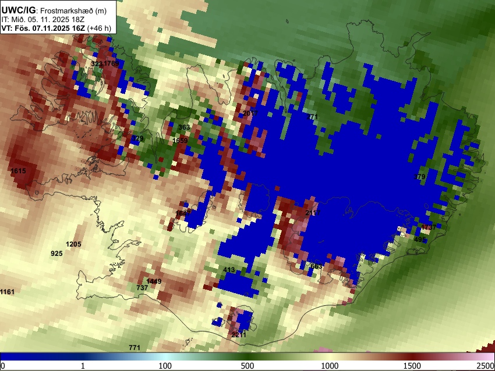The height and width of the screenshot is (371, 495).
Task: Click the 'VT: Fös. 07.11.2025 16Z' valid time
Action: [43, 28]
